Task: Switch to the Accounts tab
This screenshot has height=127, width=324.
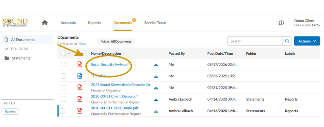Action: tap(68, 23)
